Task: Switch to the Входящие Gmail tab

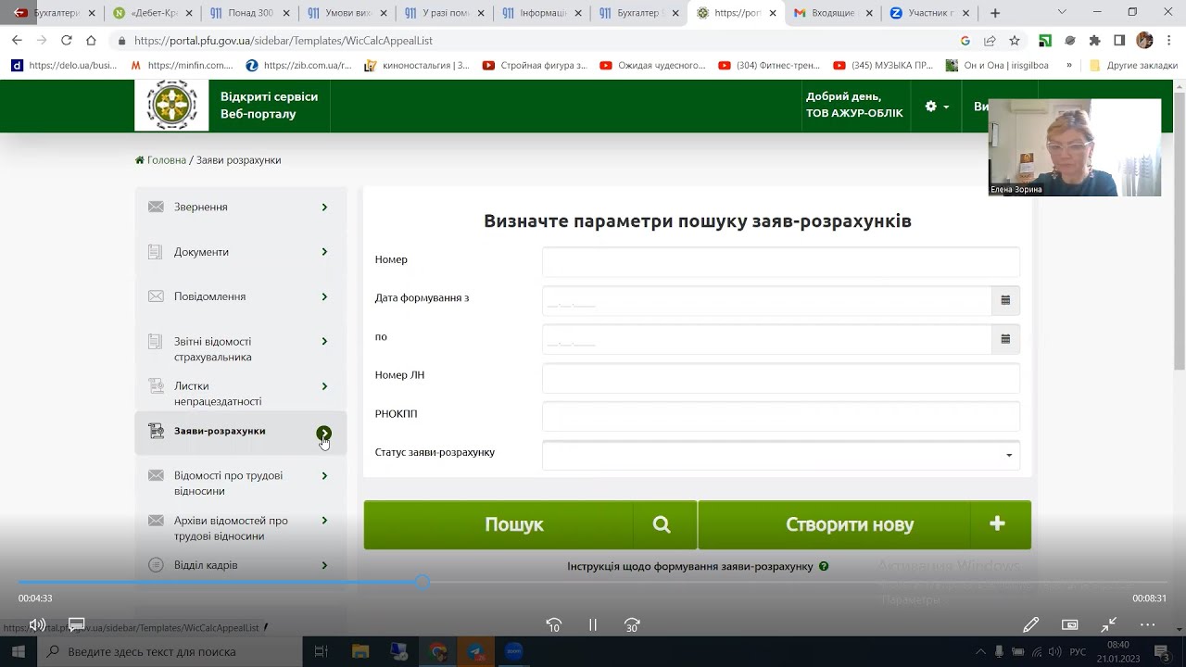Action: point(833,13)
